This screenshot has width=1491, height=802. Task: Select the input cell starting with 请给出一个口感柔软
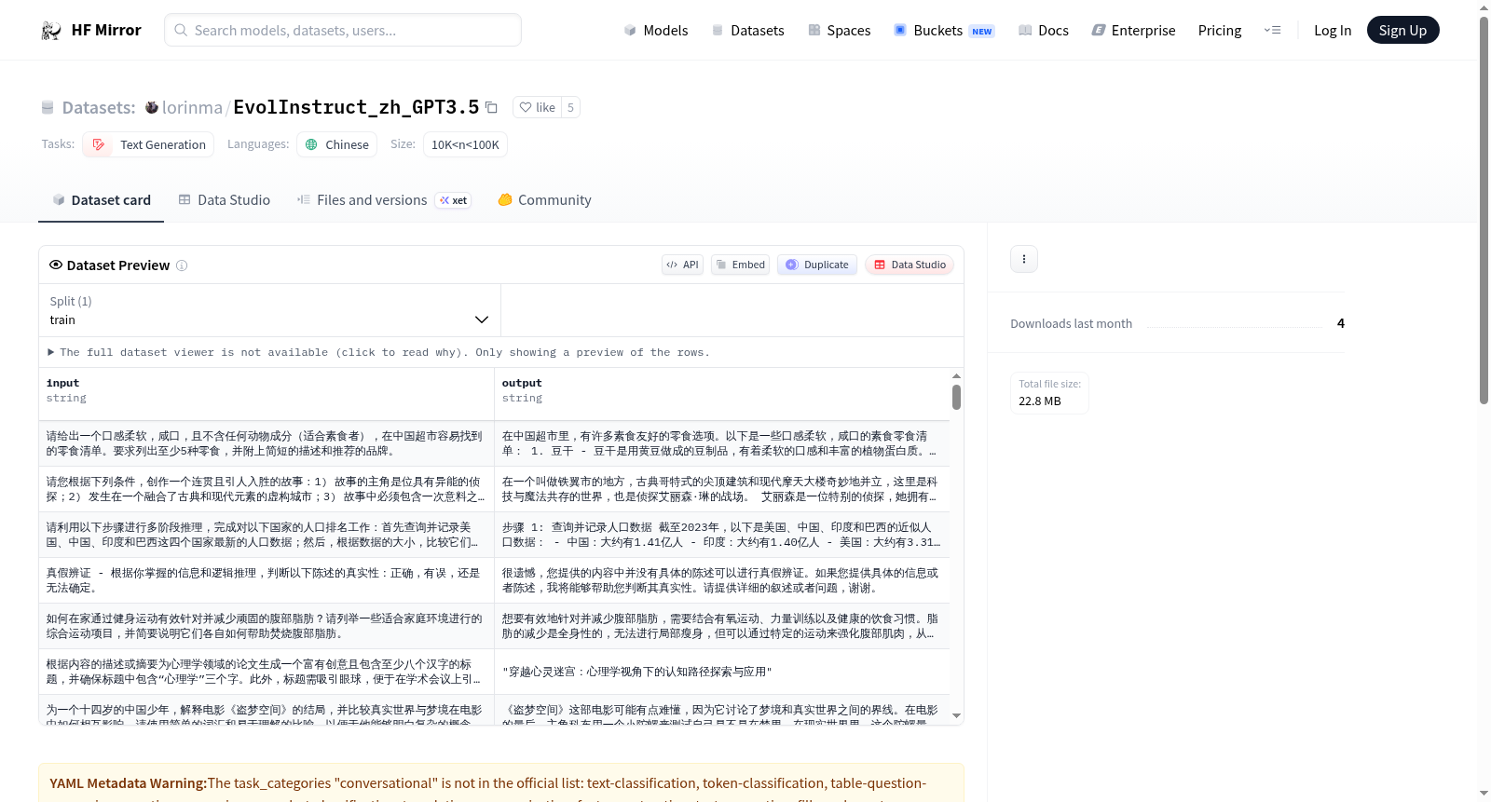coord(267,443)
